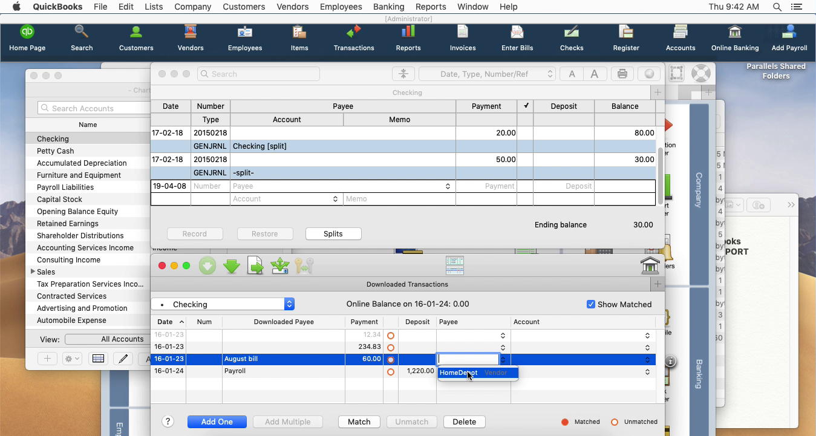
Task: Open the Date, Type, Number/Ref sort dropdown
Action: tap(487, 74)
